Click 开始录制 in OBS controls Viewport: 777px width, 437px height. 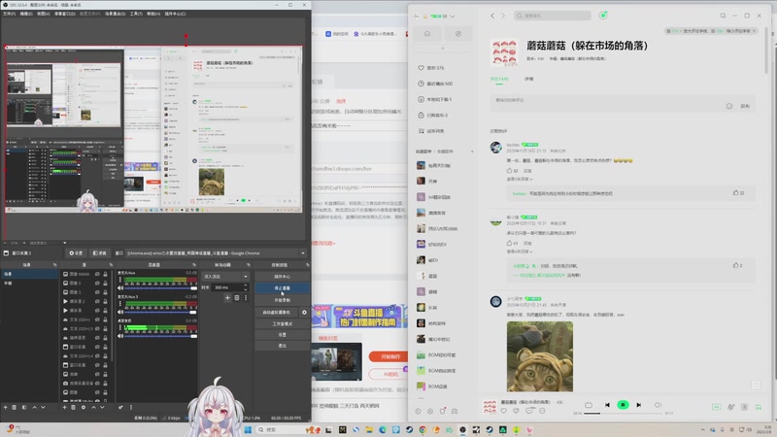tap(283, 300)
